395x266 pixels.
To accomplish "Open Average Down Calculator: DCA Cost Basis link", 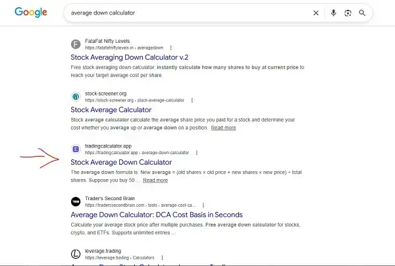I will coord(157,215).
